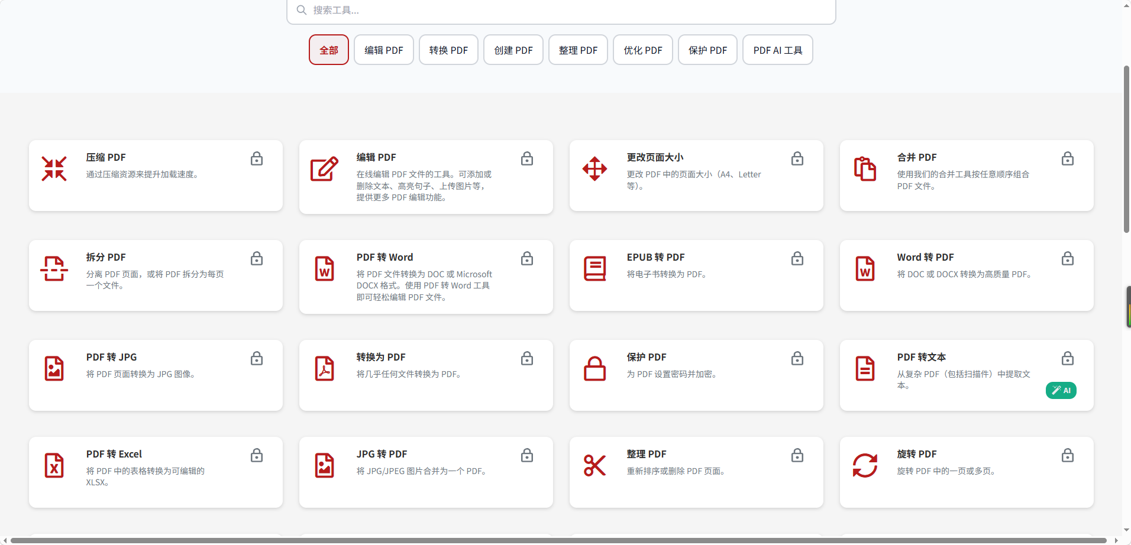Switch to the 编辑 PDF filter tab
The width and height of the screenshot is (1131, 545).
click(384, 50)
